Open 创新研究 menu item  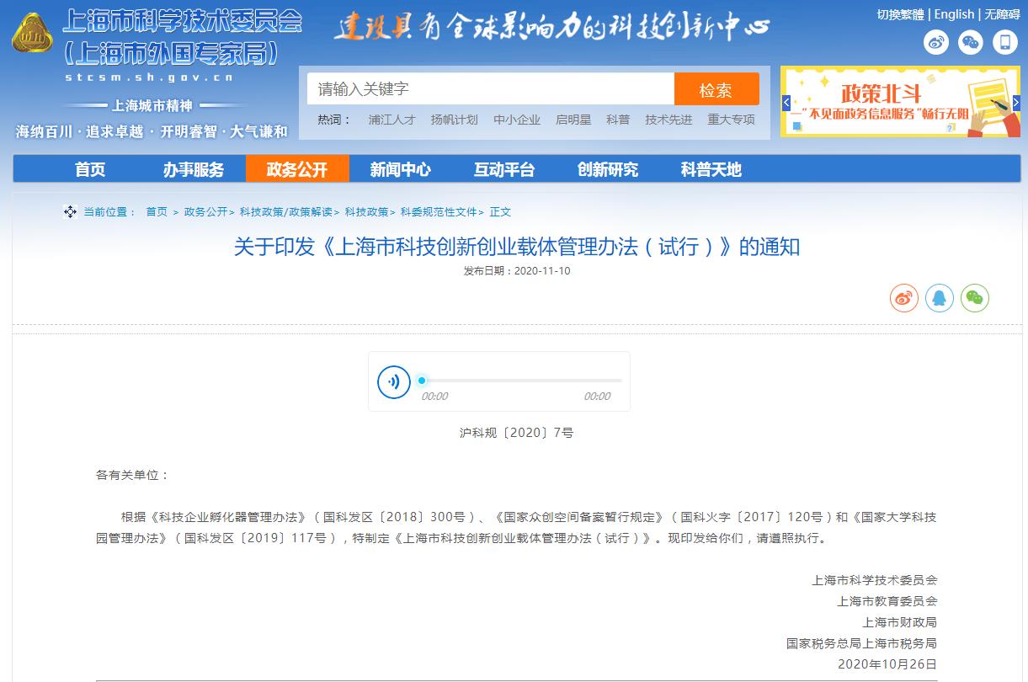pos(608,169)
